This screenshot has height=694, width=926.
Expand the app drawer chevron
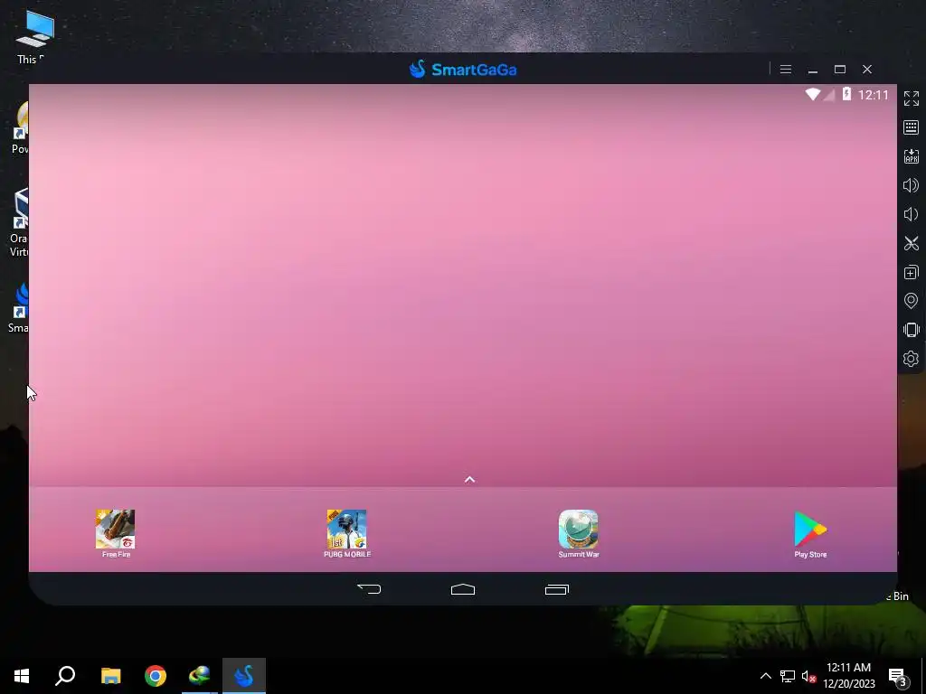tap(469, 480)
